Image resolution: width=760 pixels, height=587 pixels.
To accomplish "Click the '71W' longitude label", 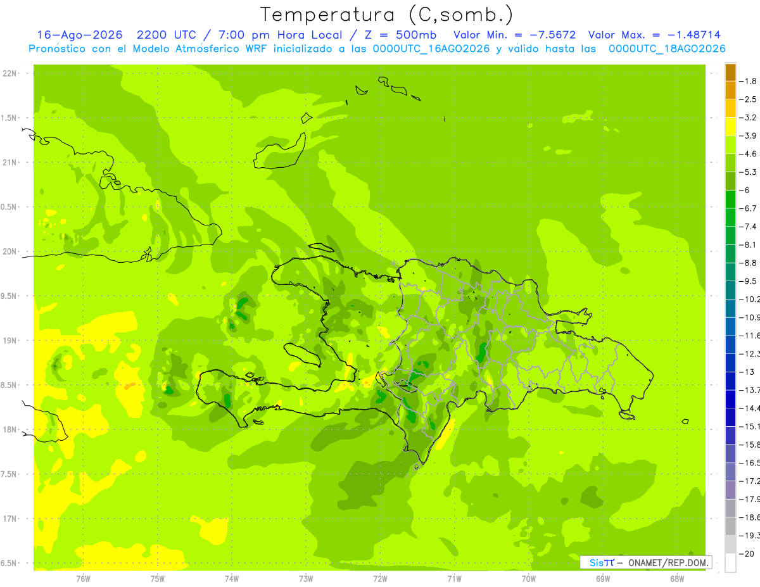I will point(454,579).
